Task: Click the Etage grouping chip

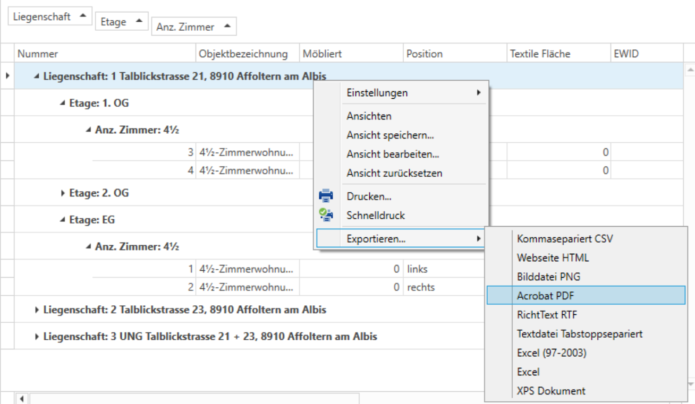Action: [x=122, y=23]
